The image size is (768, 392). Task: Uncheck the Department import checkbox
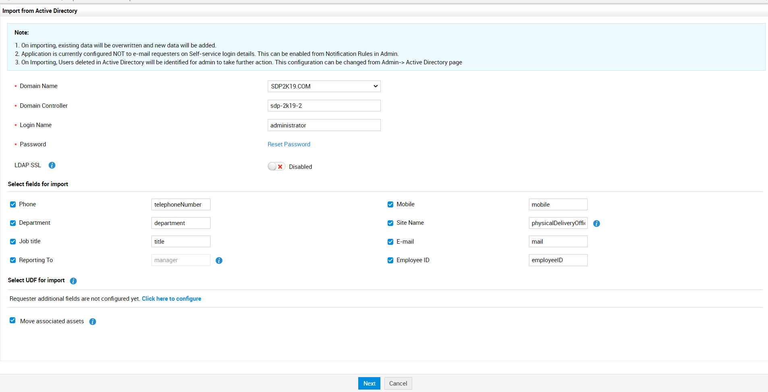[x=13, y=223]
